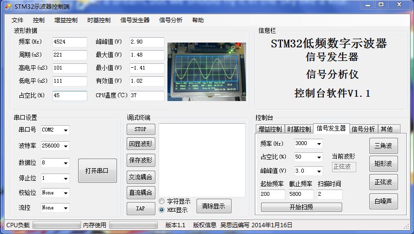Click the CPU温度 field showing 37
This screenshot has height=234, width=414.
click(x=147, y=96)
